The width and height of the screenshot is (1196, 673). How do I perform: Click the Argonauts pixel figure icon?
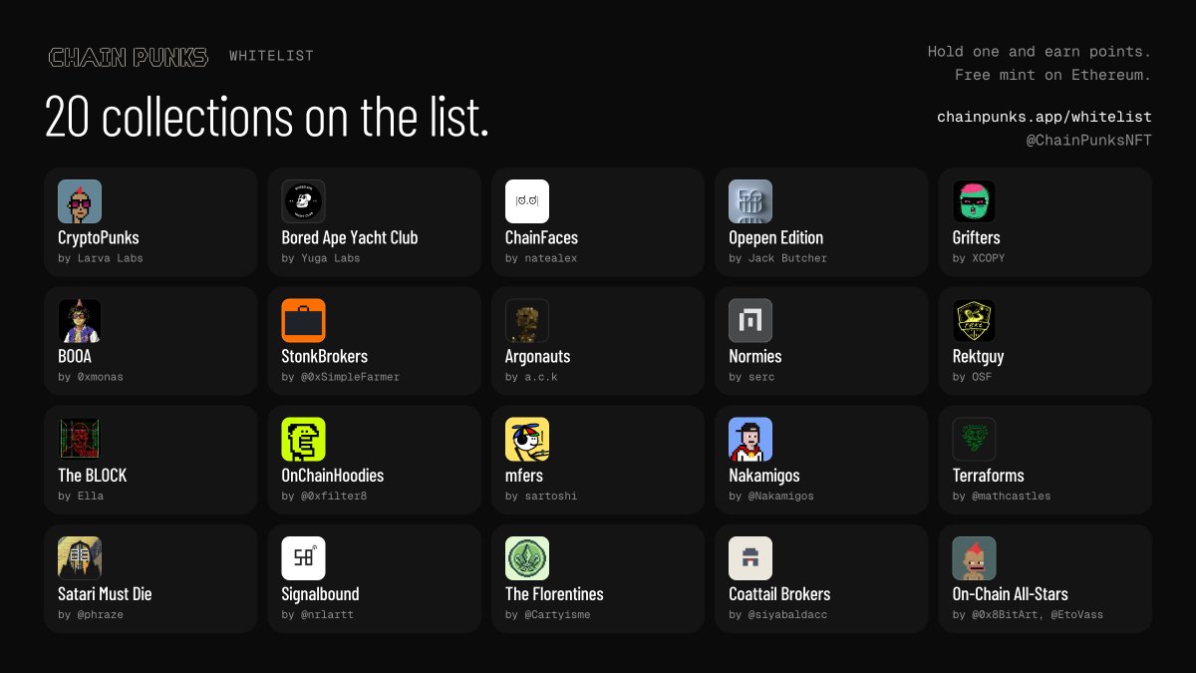click(527, 320)
